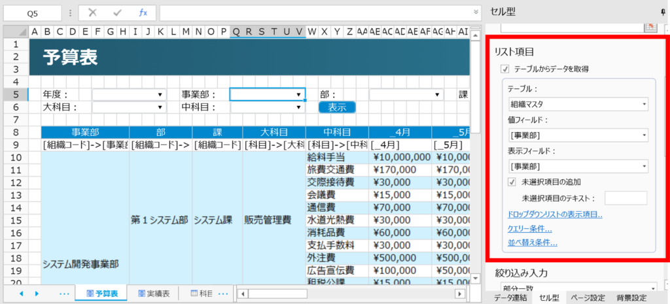Viewport: 670px width, 304px height.
Task: Open the fx insert function icon
Action: click(x=143, y=13)
